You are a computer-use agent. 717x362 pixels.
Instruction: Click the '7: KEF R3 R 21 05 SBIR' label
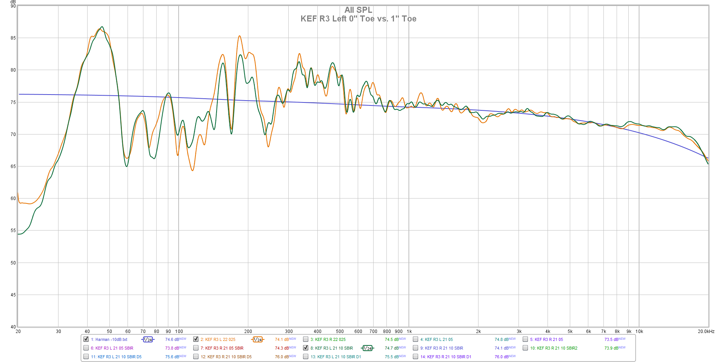click(222, 348)
